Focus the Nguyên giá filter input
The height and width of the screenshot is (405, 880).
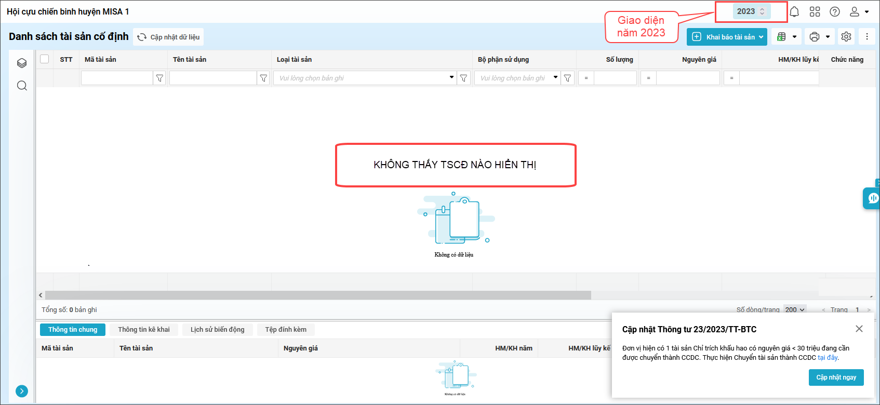[688, 78]
